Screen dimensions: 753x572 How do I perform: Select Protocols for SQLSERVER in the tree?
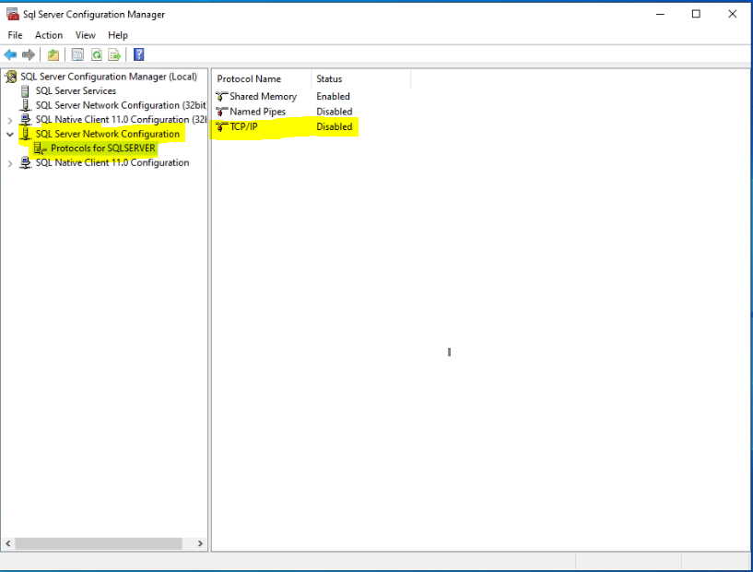pyautogui.click(x=103, y=148)
